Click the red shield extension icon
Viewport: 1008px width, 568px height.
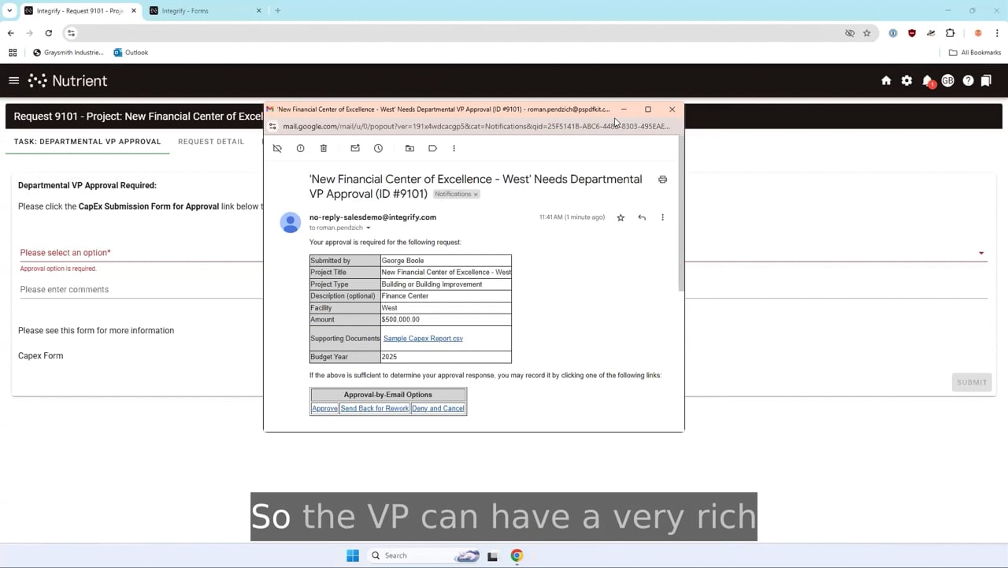912,33
